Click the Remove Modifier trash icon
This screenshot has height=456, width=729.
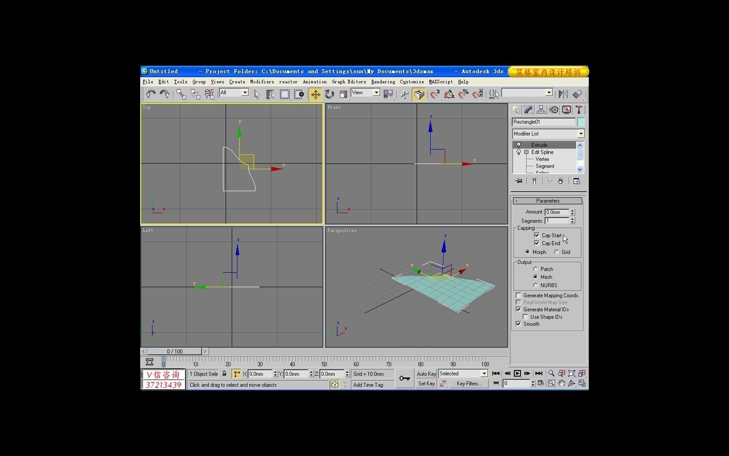tap(561, 181)
